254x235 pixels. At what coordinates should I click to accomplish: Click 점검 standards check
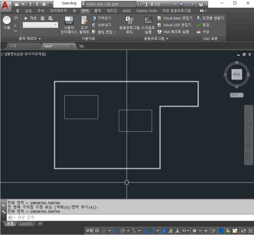point(203,25)
